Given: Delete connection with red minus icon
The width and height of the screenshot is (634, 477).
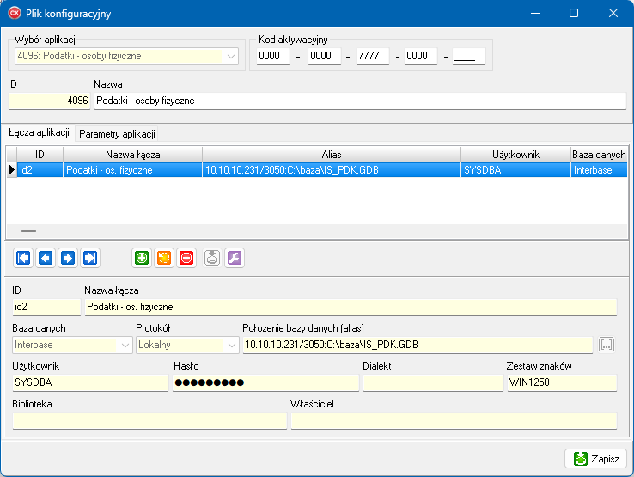Looking at the screenshot, I should (x=186, y=258).
